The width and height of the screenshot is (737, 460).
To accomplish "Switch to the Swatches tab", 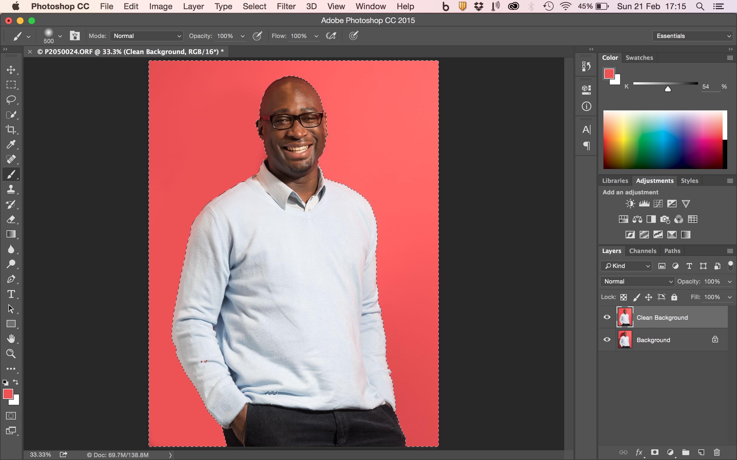I will pos(639,58).
